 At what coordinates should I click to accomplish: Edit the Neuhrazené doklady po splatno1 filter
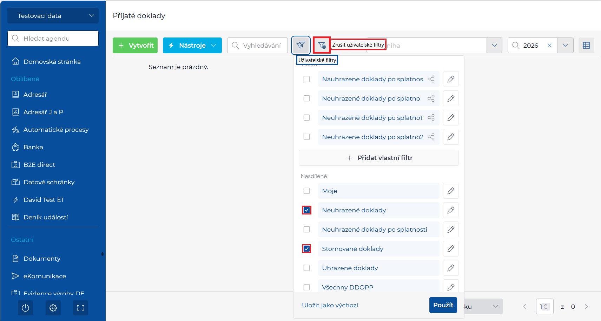(451, 118)
